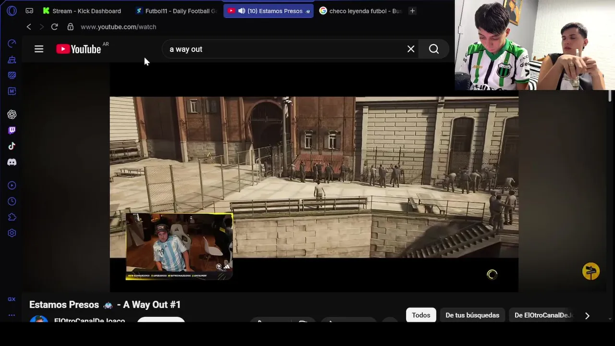
Task: Click the GX icon at sidebar bottom
Action: 12,299
